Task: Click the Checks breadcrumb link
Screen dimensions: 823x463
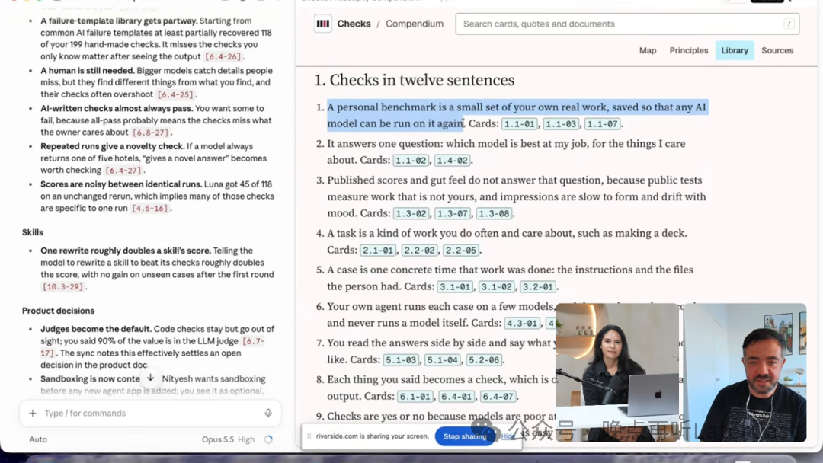Action: [354, 24]
